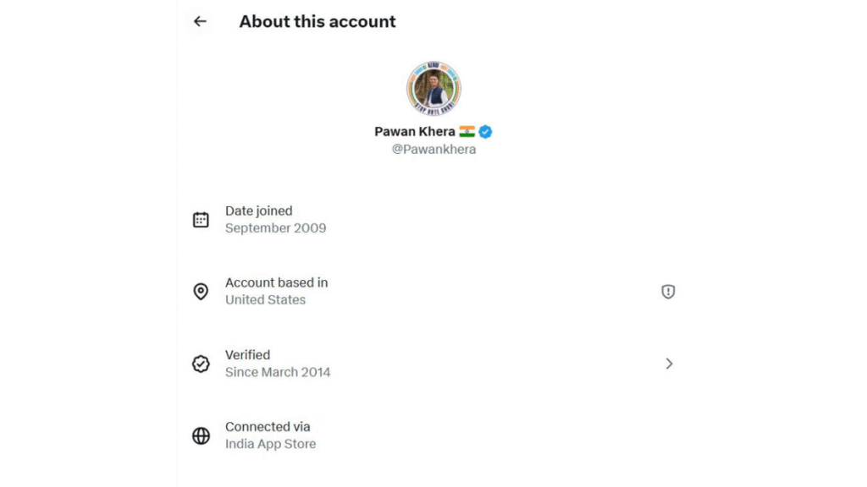
Task: Open details for Since March 2014 verification
Action: click(x=278, y=372)
